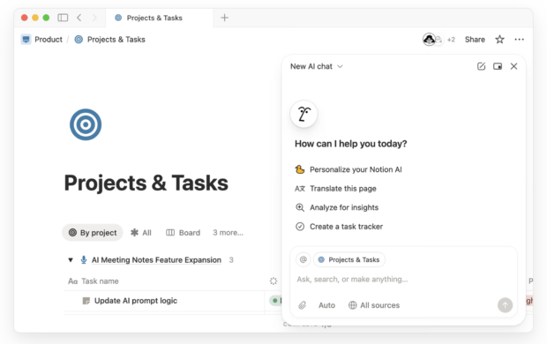Screen dimensions: 547x344
Task: Switch AI chat to sidebar mode icon
Action: [x=498, y=66]
